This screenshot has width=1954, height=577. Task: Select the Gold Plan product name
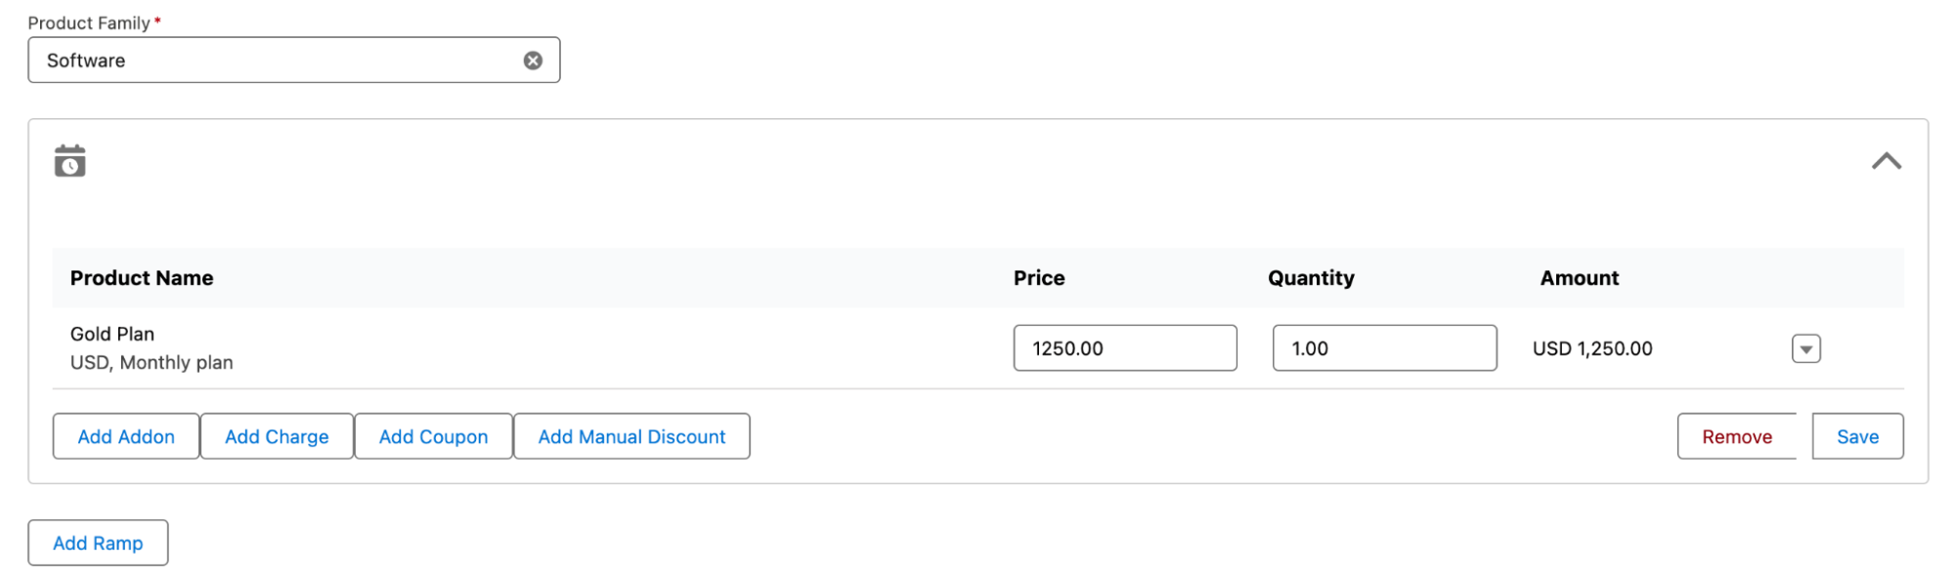[x=112, y=334]
